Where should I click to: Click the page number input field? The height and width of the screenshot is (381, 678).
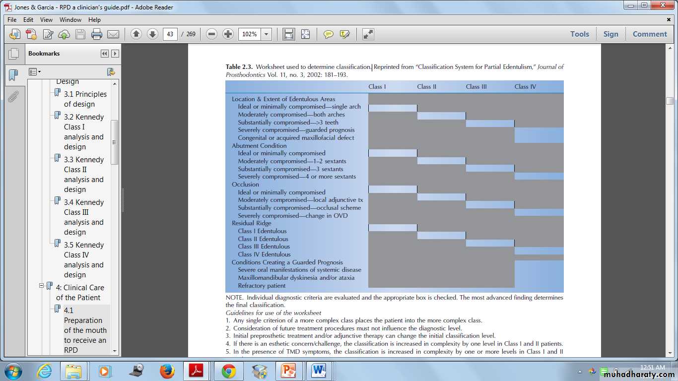click(170, 34)
